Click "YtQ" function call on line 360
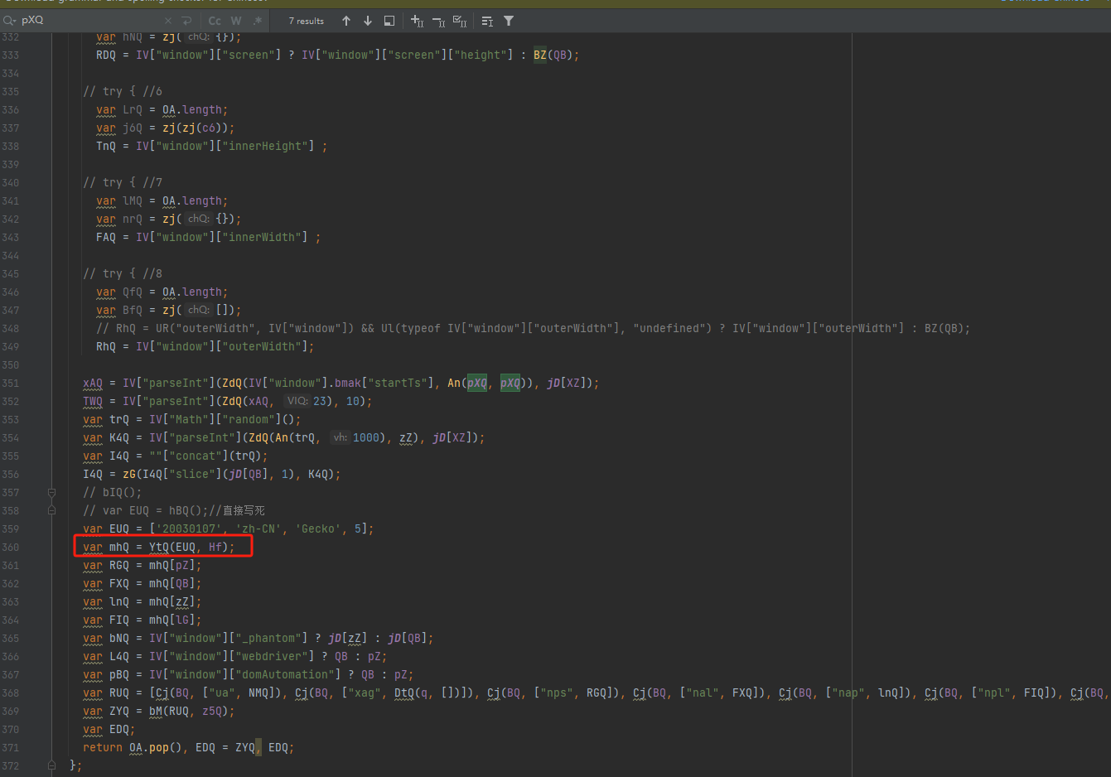The image size is (1111, 777). click(x=159, y=547)
